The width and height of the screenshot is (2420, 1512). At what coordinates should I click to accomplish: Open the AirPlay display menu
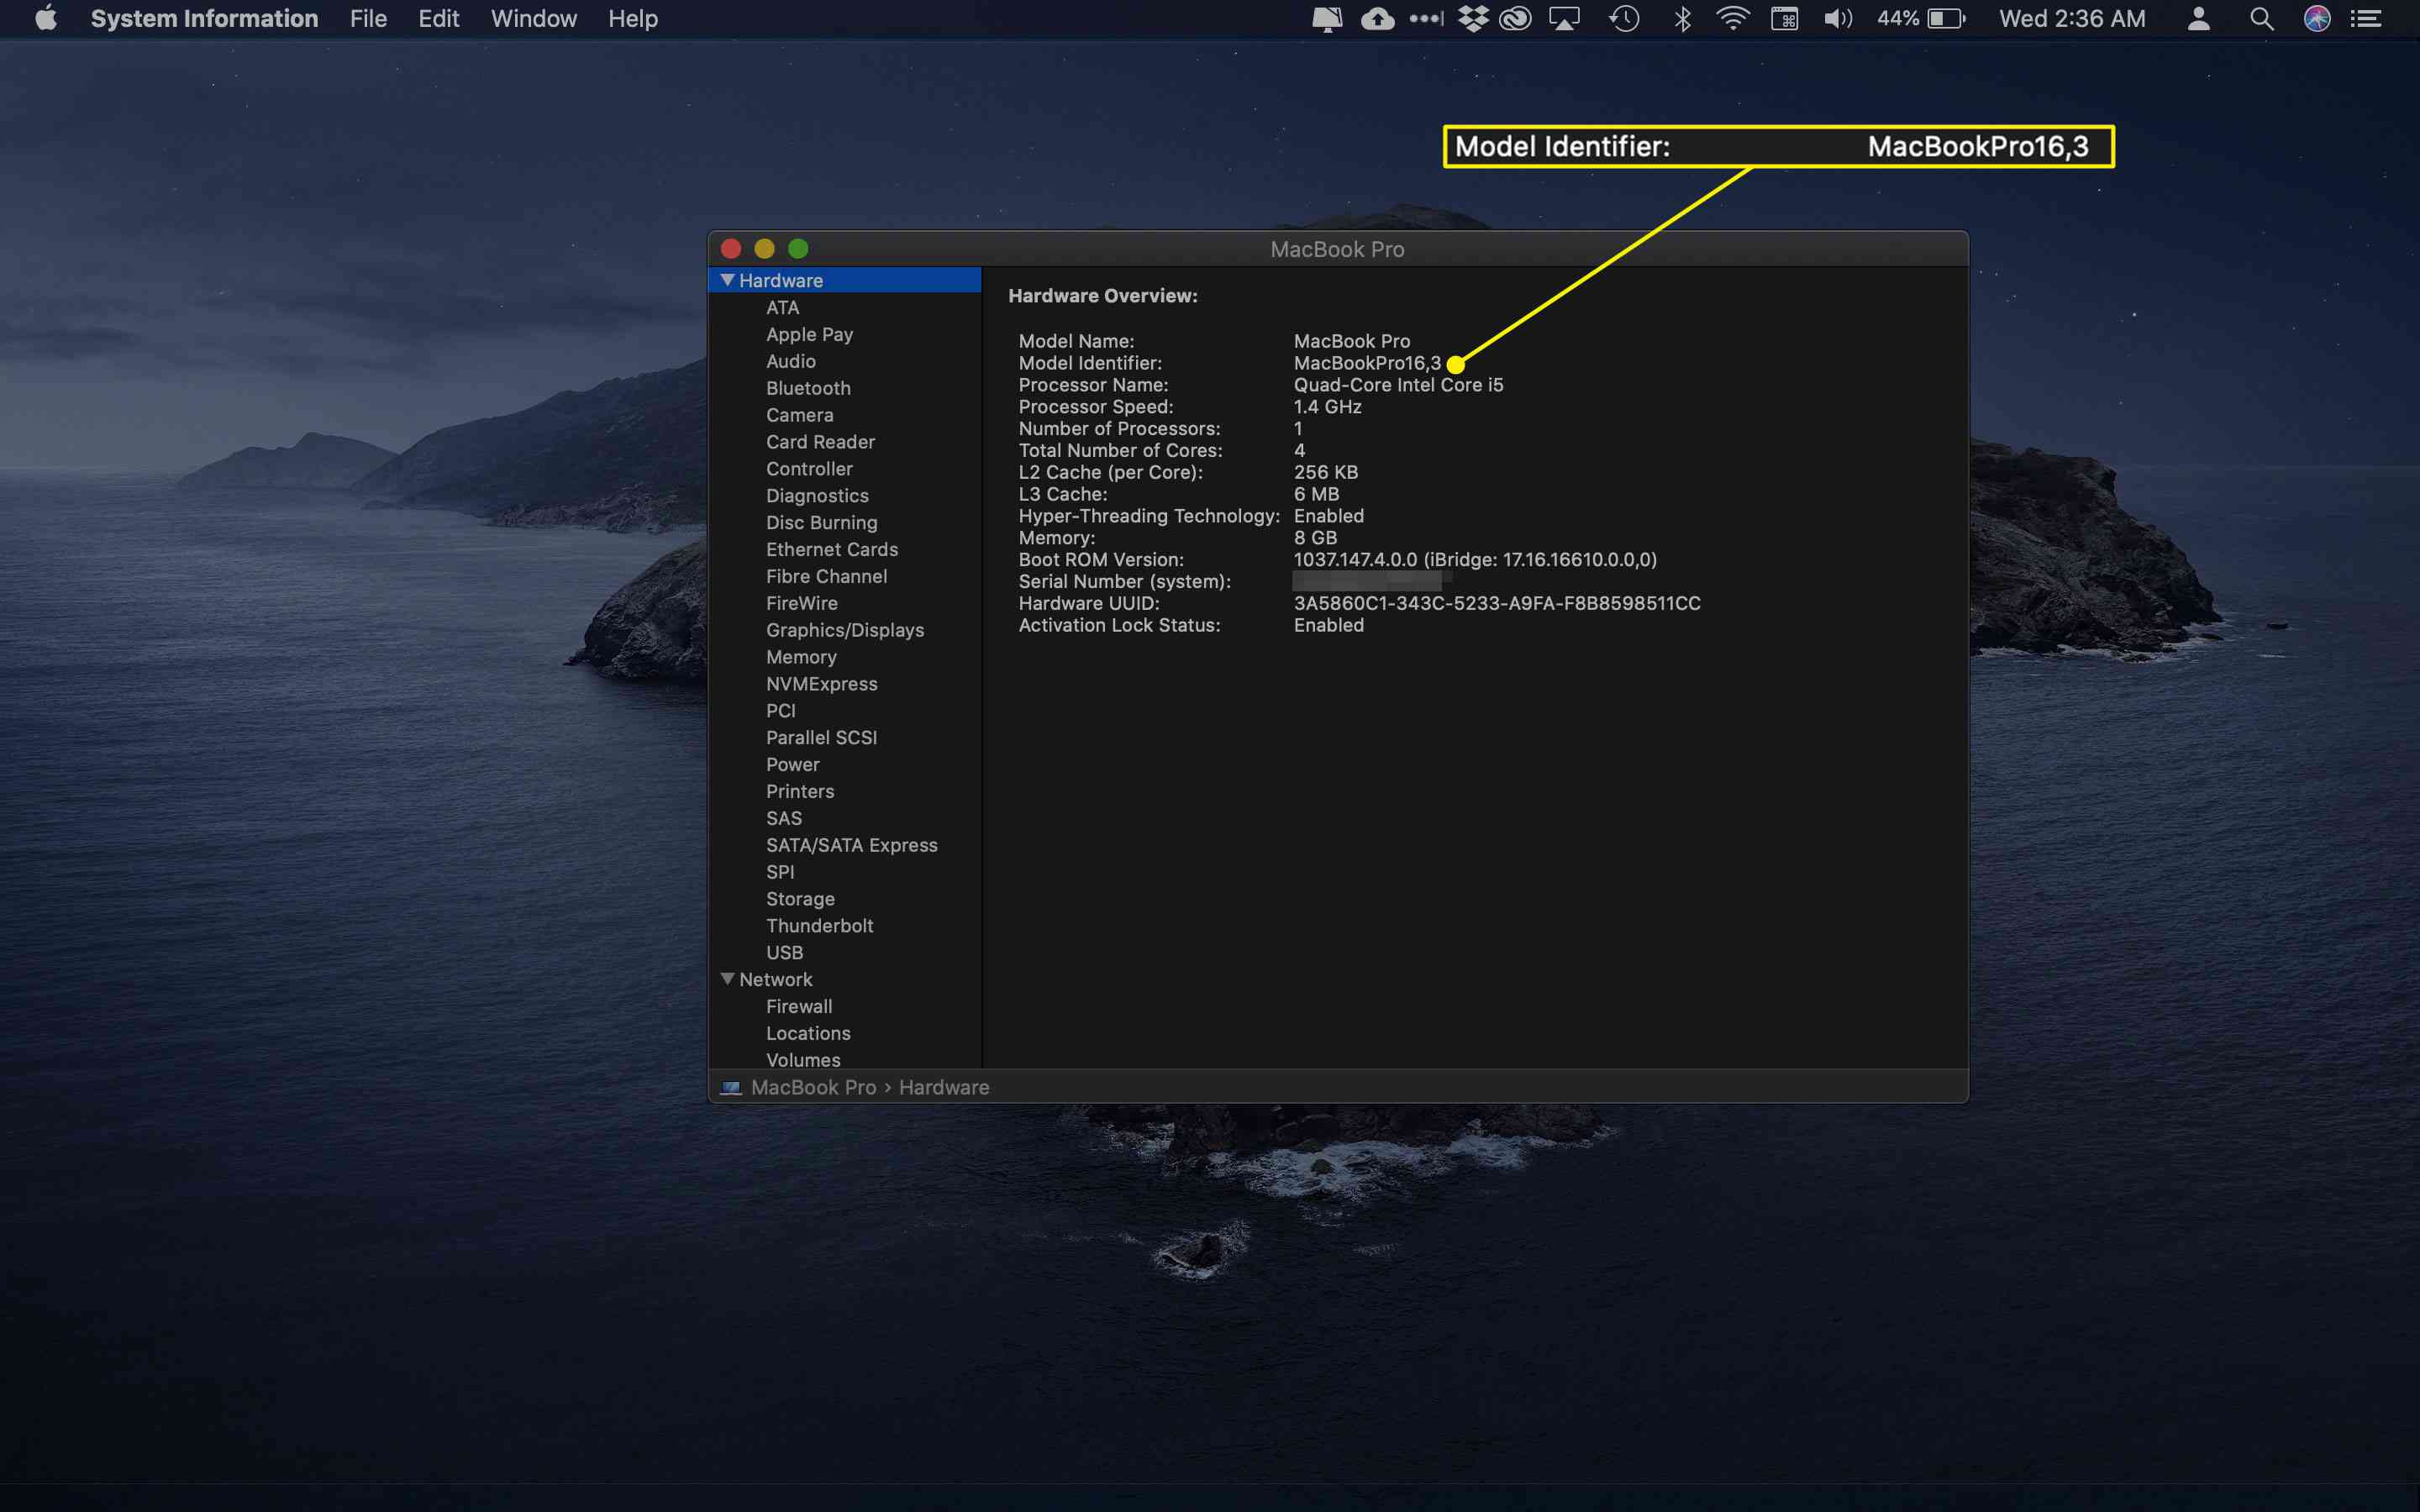click(x=1564, y=19)
